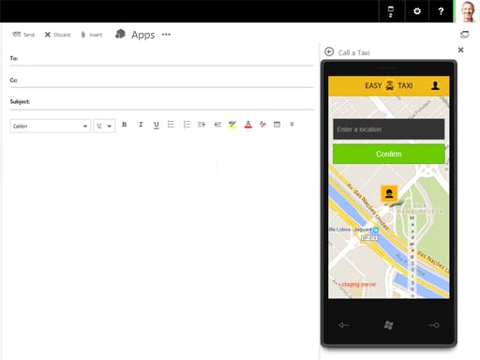Open the more actions ellipsis menu
This screenshot has height=360, width=480.
pos(166,35)
